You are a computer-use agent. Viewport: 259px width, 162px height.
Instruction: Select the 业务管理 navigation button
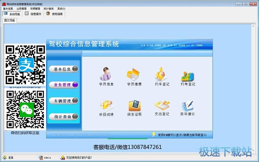64,85
